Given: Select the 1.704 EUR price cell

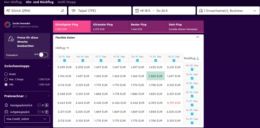Looking at the screenshot, I should [x=64, y=76].
